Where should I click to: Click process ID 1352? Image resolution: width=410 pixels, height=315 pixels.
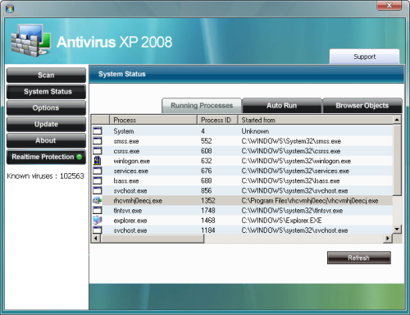click(x=207, y=200)
